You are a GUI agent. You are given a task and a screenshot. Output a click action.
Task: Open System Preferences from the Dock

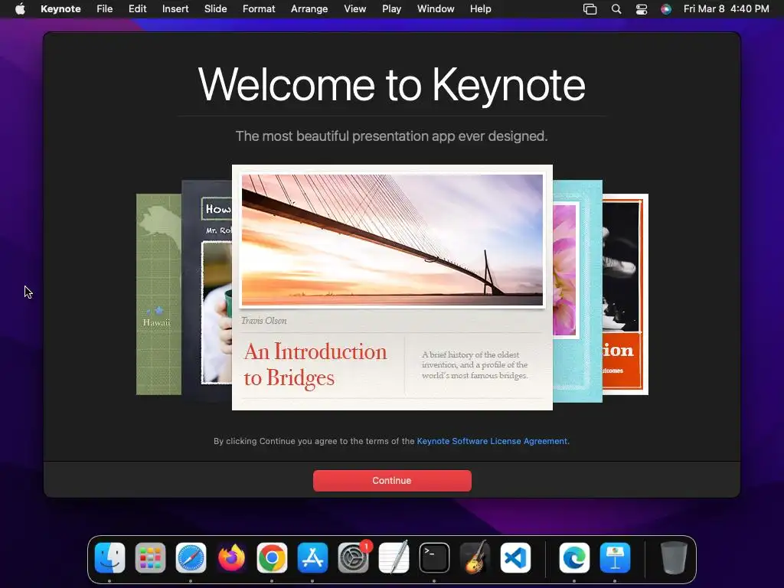coord(354,557)
